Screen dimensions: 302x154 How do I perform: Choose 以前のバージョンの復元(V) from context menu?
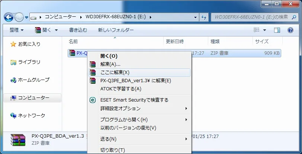139,128
